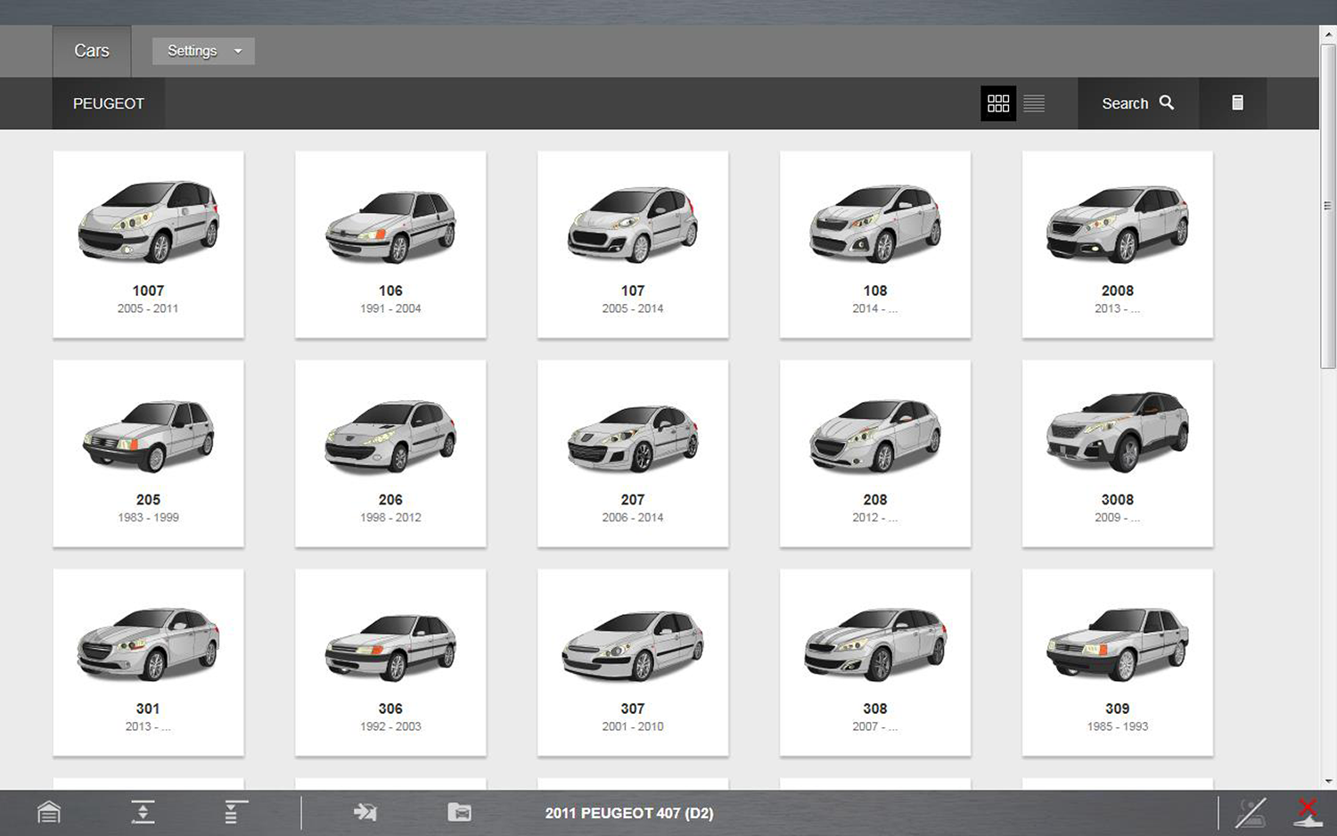Viewport: 1337px width, 836px height.
Task: Click the arrow-to-car import icon
Action: [365, 812]
